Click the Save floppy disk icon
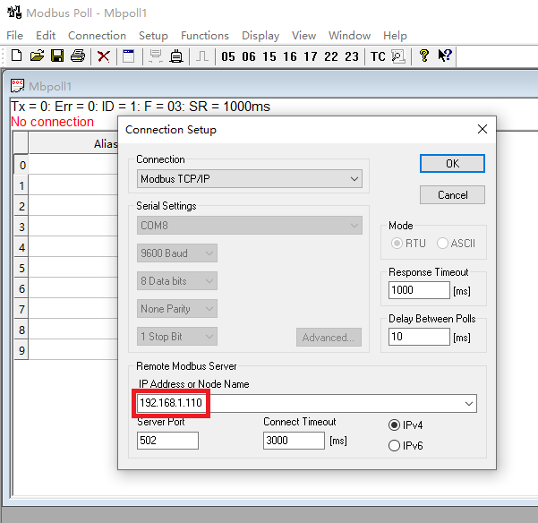The width and height of the screenshot is (538, 523). 56,56
